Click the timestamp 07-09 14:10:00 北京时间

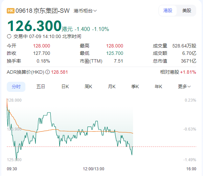[x=55, y=36]
